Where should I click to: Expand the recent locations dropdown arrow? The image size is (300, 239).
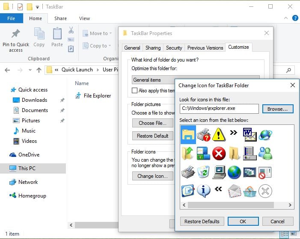click(30, 70)
